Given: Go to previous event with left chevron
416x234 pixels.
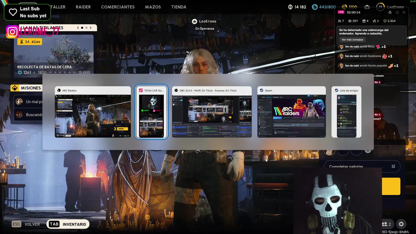Looking at the screenshot, I should pyautogui.click(x=78, y=28).
